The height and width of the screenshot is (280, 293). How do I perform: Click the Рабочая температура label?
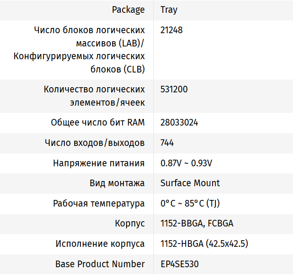coord(99,203)
